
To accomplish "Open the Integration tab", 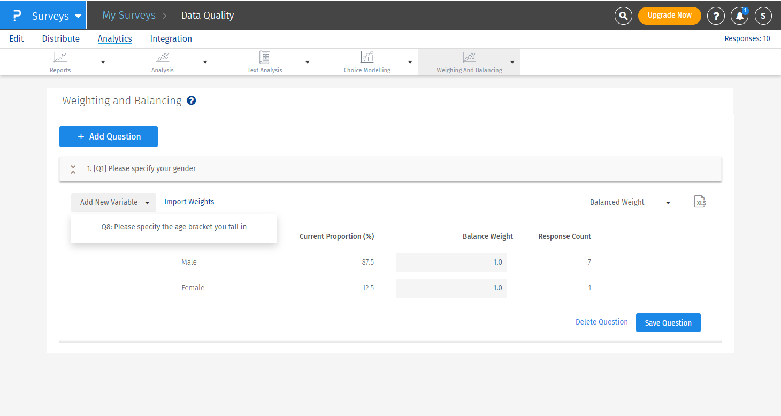I will [171, 38].
